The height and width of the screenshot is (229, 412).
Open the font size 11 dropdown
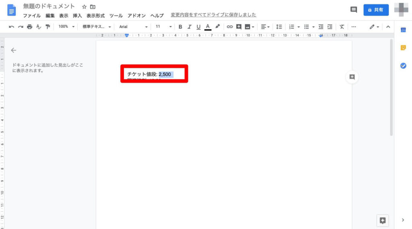163,27
